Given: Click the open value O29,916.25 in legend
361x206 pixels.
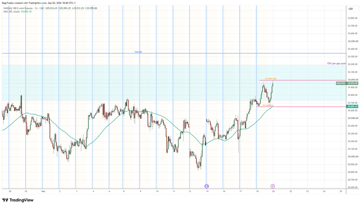Looking at the screenshot, I should 52,8.
